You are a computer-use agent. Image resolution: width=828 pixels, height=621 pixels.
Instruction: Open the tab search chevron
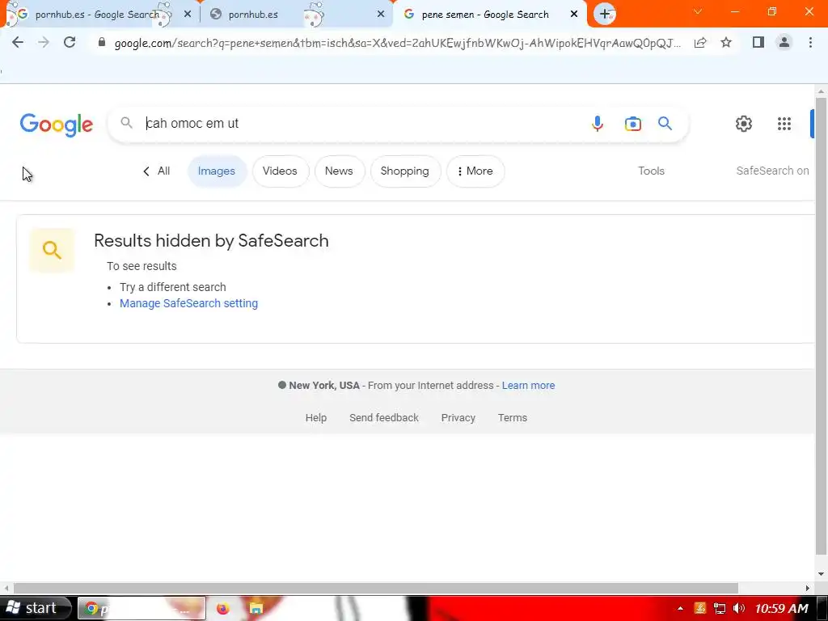pyautogui.click(x=698, y=11)
